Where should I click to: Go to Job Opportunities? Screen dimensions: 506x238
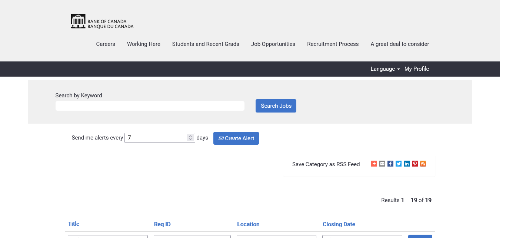pos(273,44)
